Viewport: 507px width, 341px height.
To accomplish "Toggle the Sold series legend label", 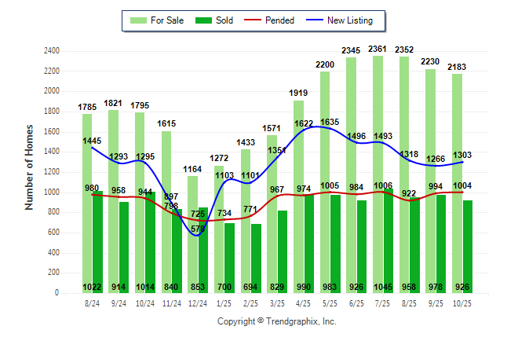I will coord(224,20).
